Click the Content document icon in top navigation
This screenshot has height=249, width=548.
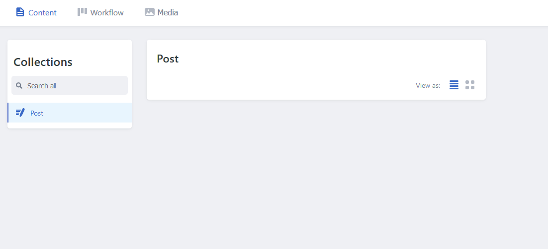pyautogui.click(x=20, y=12)
